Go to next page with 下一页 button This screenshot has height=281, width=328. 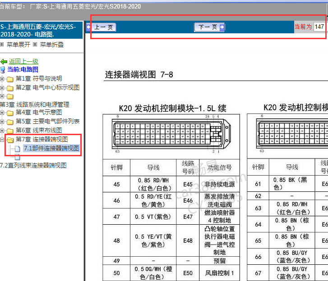[x=209, y=27]
